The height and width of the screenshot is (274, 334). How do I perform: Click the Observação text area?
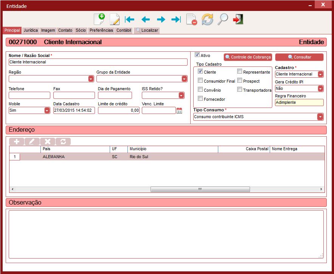(x=166, y=234)
